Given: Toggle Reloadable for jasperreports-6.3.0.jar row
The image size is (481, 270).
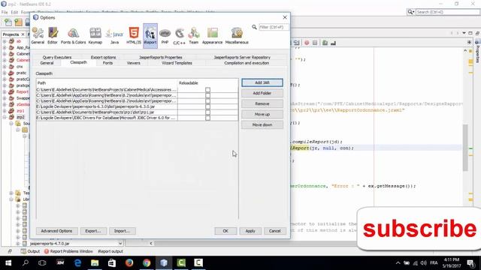Looking at the screenshot, I should pyautogui.click(x=207, y=106).
